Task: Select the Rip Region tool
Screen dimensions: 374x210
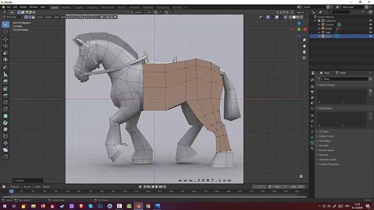Action: 5,156
